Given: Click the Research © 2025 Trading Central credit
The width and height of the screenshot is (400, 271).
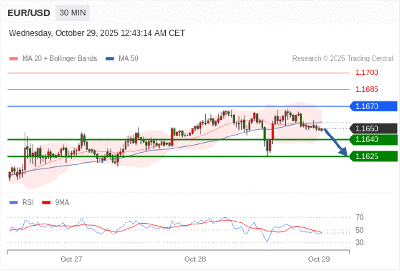Looking at the screenshot, I should [343, 59].
